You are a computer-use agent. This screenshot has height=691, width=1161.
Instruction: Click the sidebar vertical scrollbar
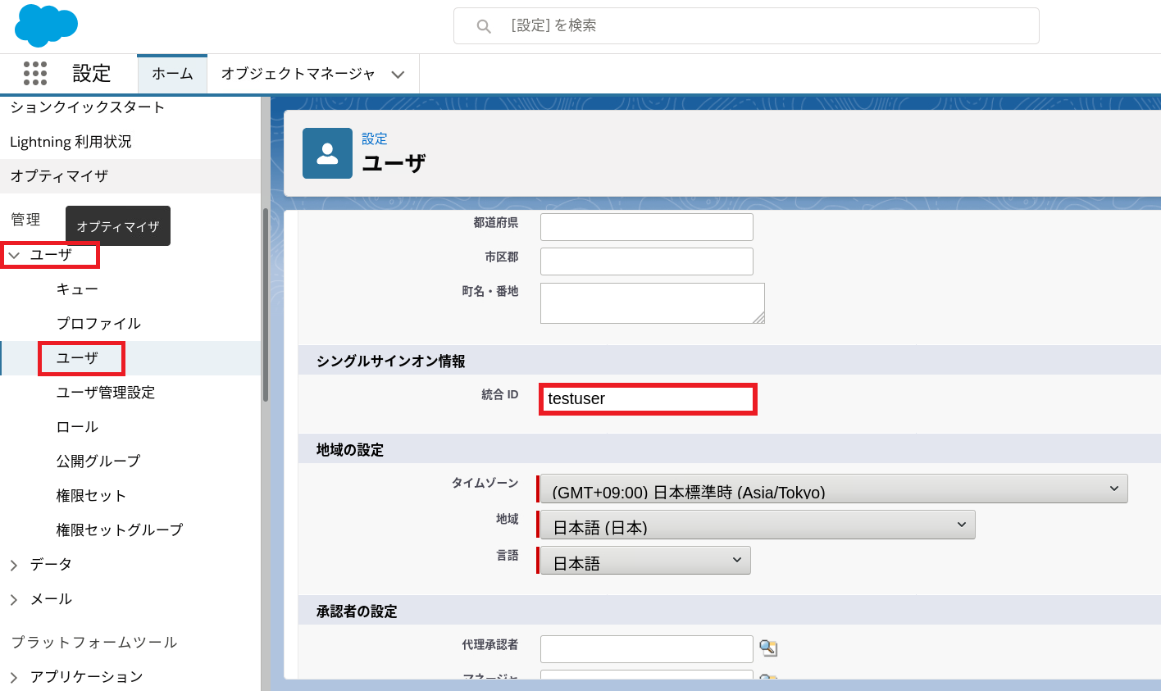[266, 305]
